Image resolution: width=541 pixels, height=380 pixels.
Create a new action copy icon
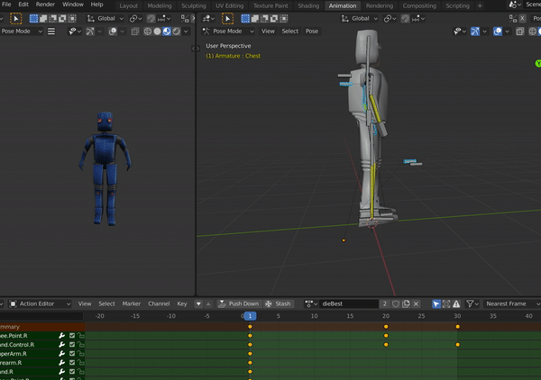point(407,303)
